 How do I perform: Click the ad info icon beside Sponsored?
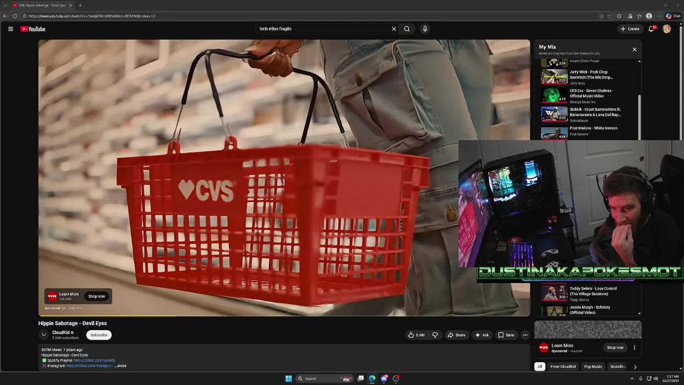coord(64,308)
